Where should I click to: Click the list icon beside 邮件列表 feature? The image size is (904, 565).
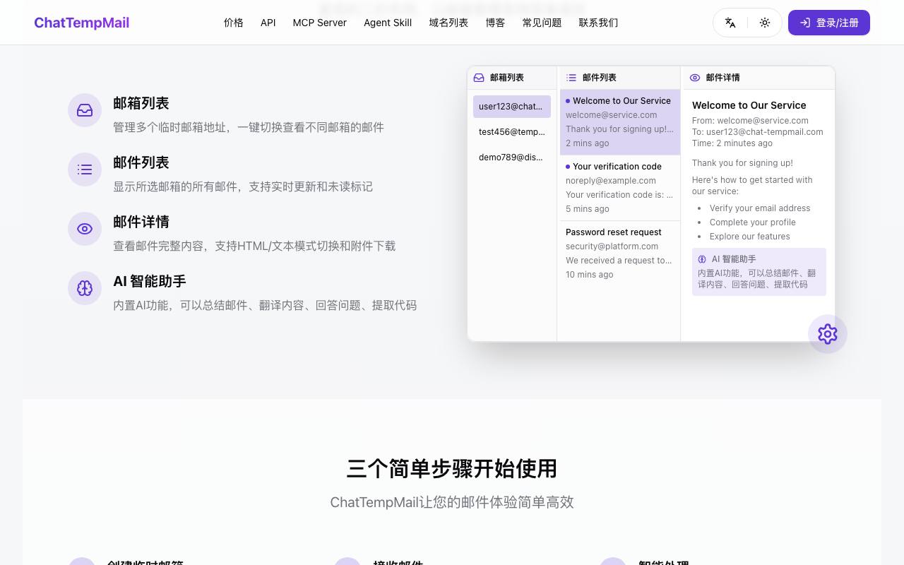coord(85,169)
